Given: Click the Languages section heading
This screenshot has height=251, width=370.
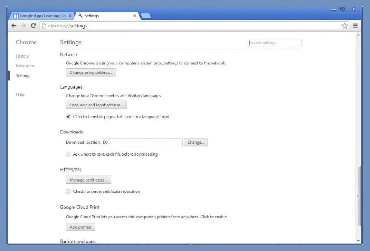Looking at the screenshot, I should (71, 87).
